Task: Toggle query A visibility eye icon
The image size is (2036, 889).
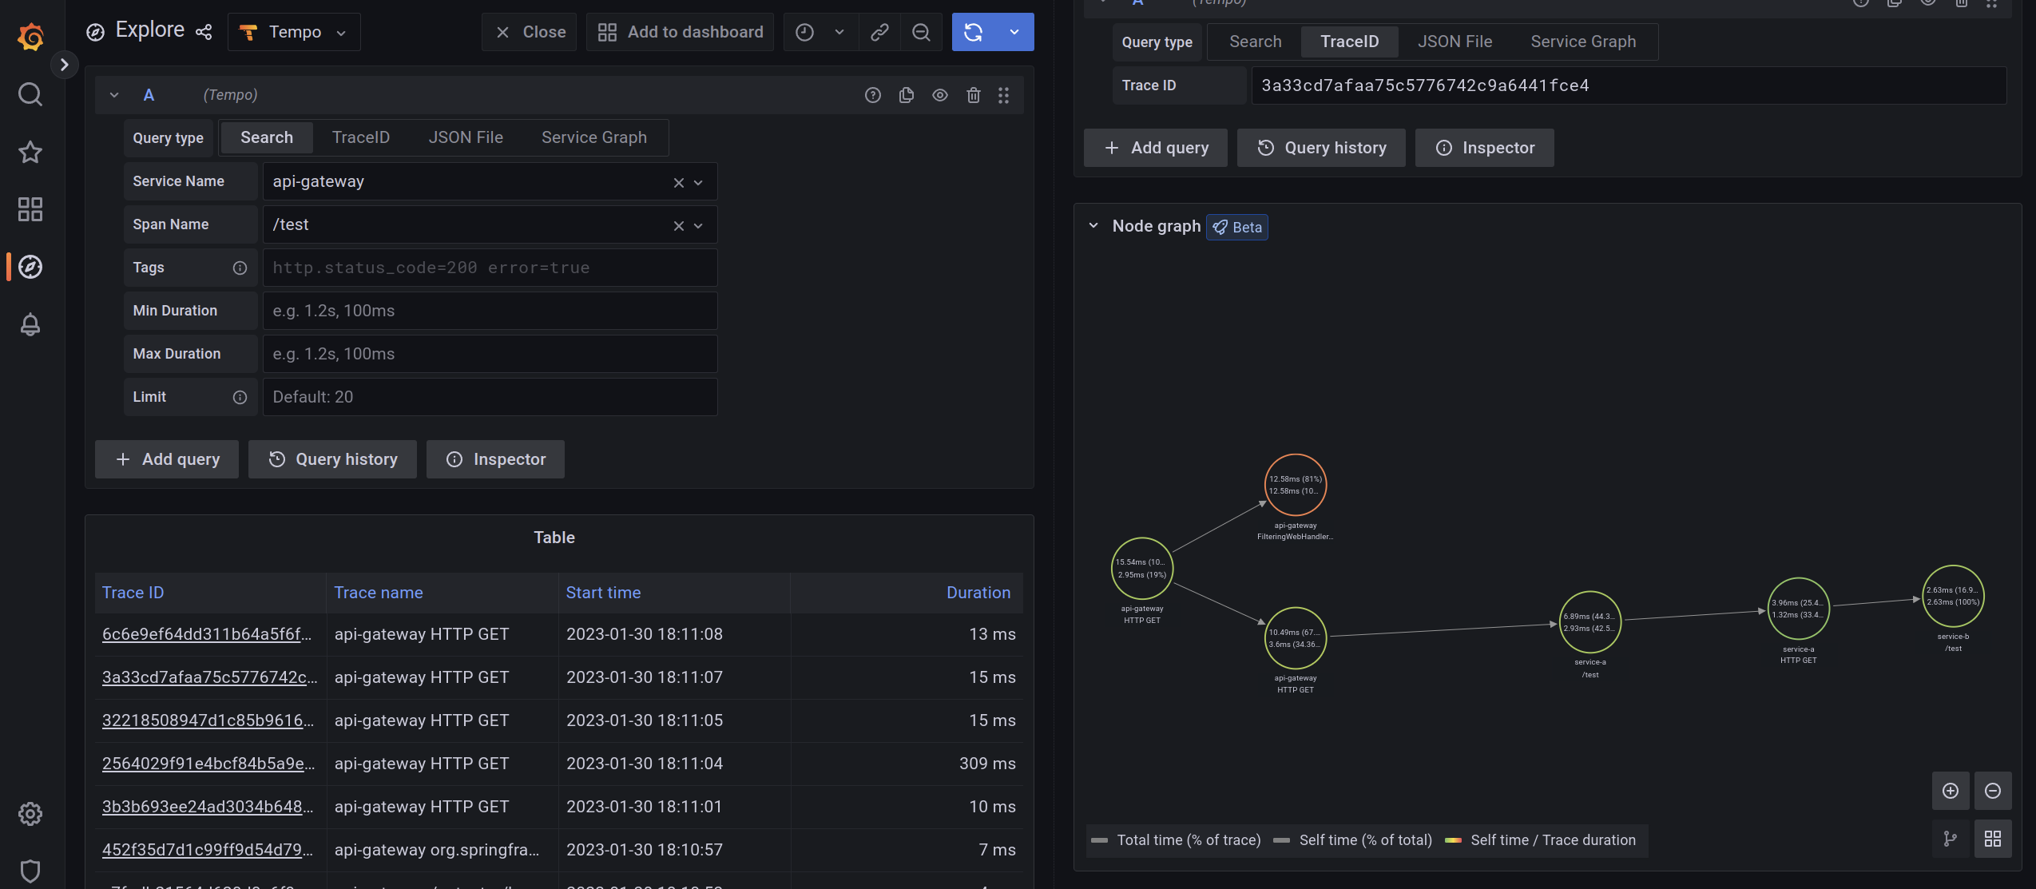Action: pyautogui.click(x=939, y=95)
